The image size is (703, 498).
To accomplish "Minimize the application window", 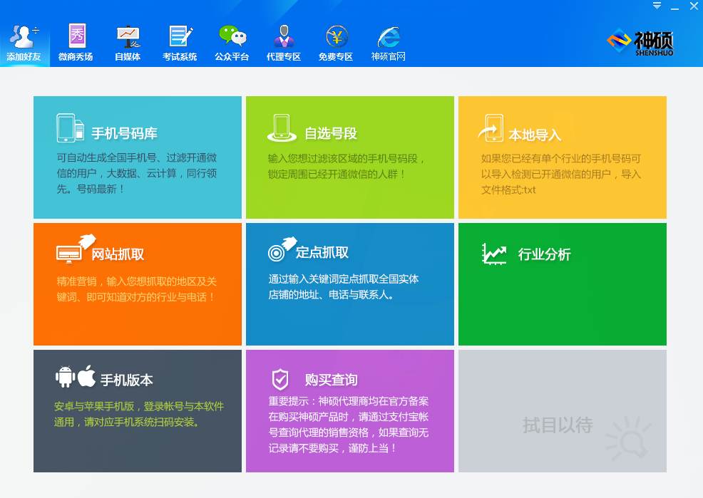I will (674, 6).
